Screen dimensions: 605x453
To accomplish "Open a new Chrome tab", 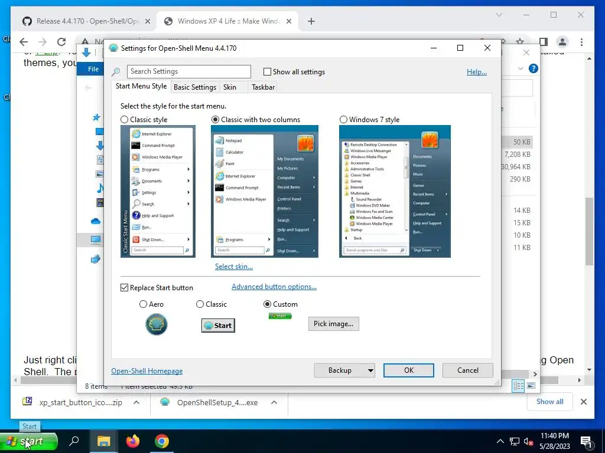I will point(311,22).
